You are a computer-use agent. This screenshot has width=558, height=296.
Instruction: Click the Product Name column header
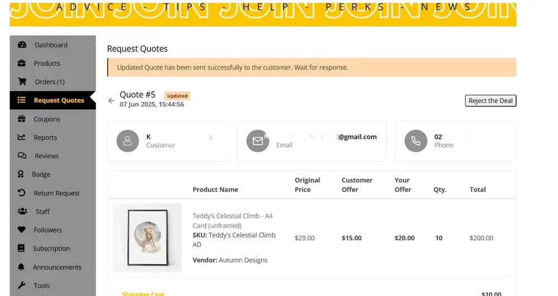click(x=215, y=190)
